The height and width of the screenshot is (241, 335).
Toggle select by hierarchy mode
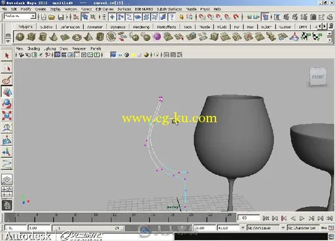click(76, 17)
